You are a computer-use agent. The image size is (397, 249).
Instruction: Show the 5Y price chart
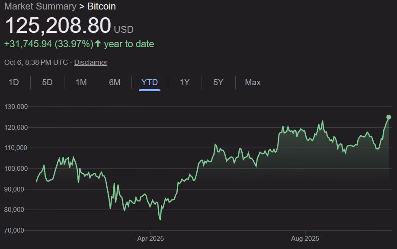click(x=218, y=82)
